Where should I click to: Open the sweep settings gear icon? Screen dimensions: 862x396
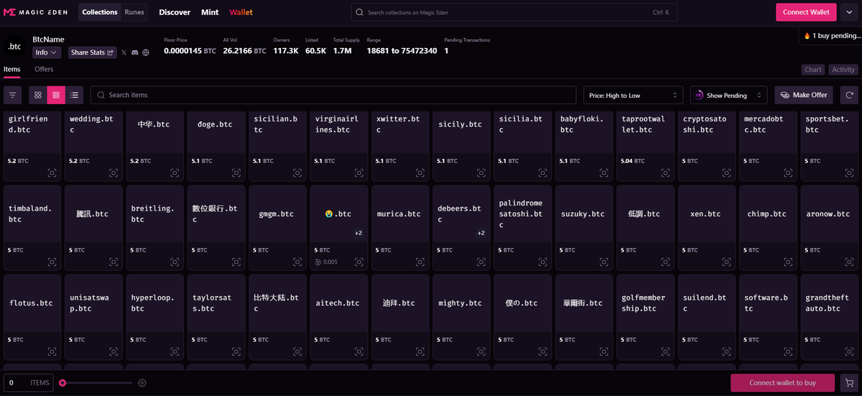pos(142,383)
